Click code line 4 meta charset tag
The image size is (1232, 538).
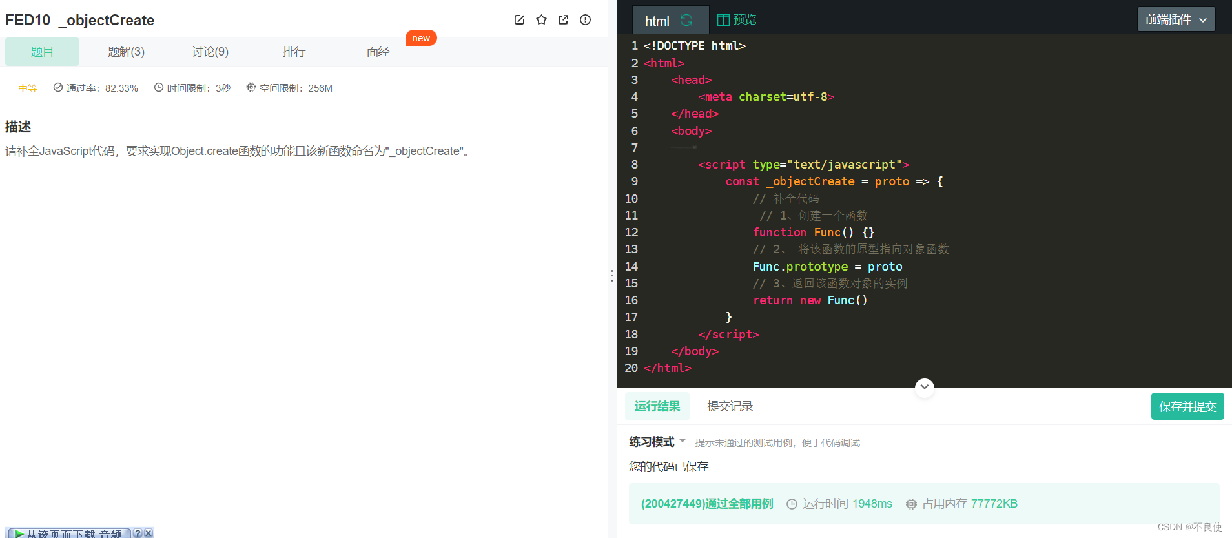pos(766,97)
